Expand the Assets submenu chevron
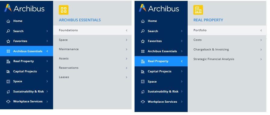This screenshot has height=115, width=270. coord(126,59)
